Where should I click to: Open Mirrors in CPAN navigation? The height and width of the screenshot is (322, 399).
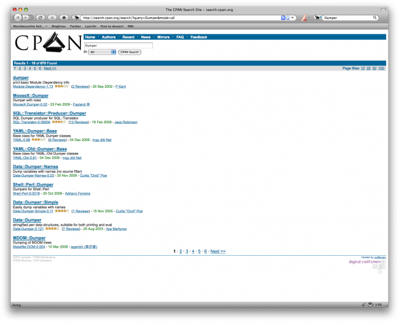(163, 37)
